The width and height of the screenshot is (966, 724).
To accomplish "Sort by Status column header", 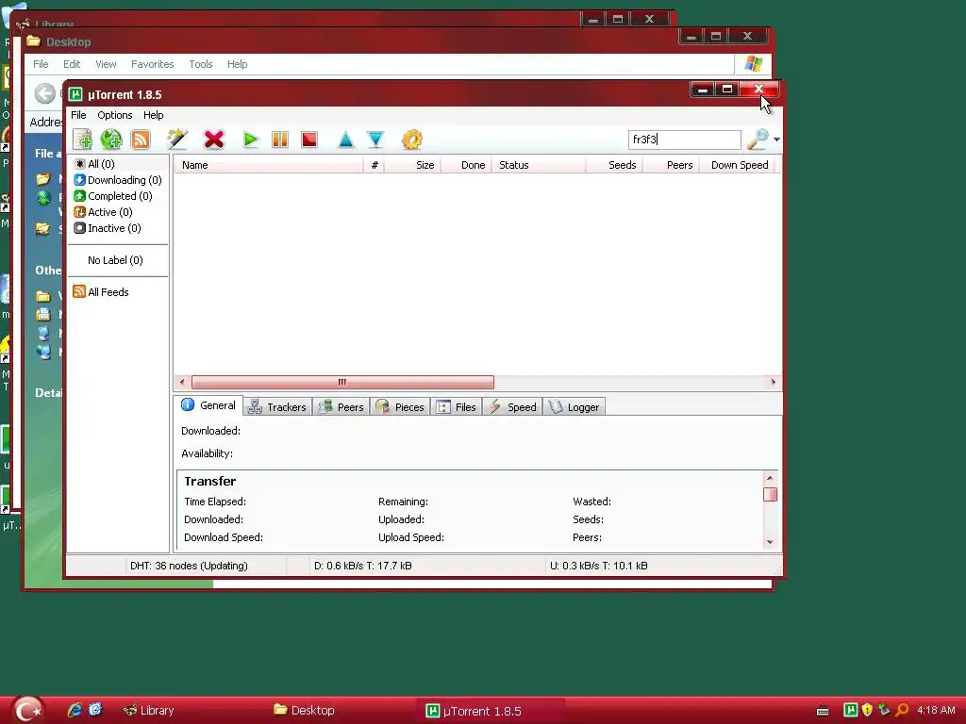I will pos(539,165).
